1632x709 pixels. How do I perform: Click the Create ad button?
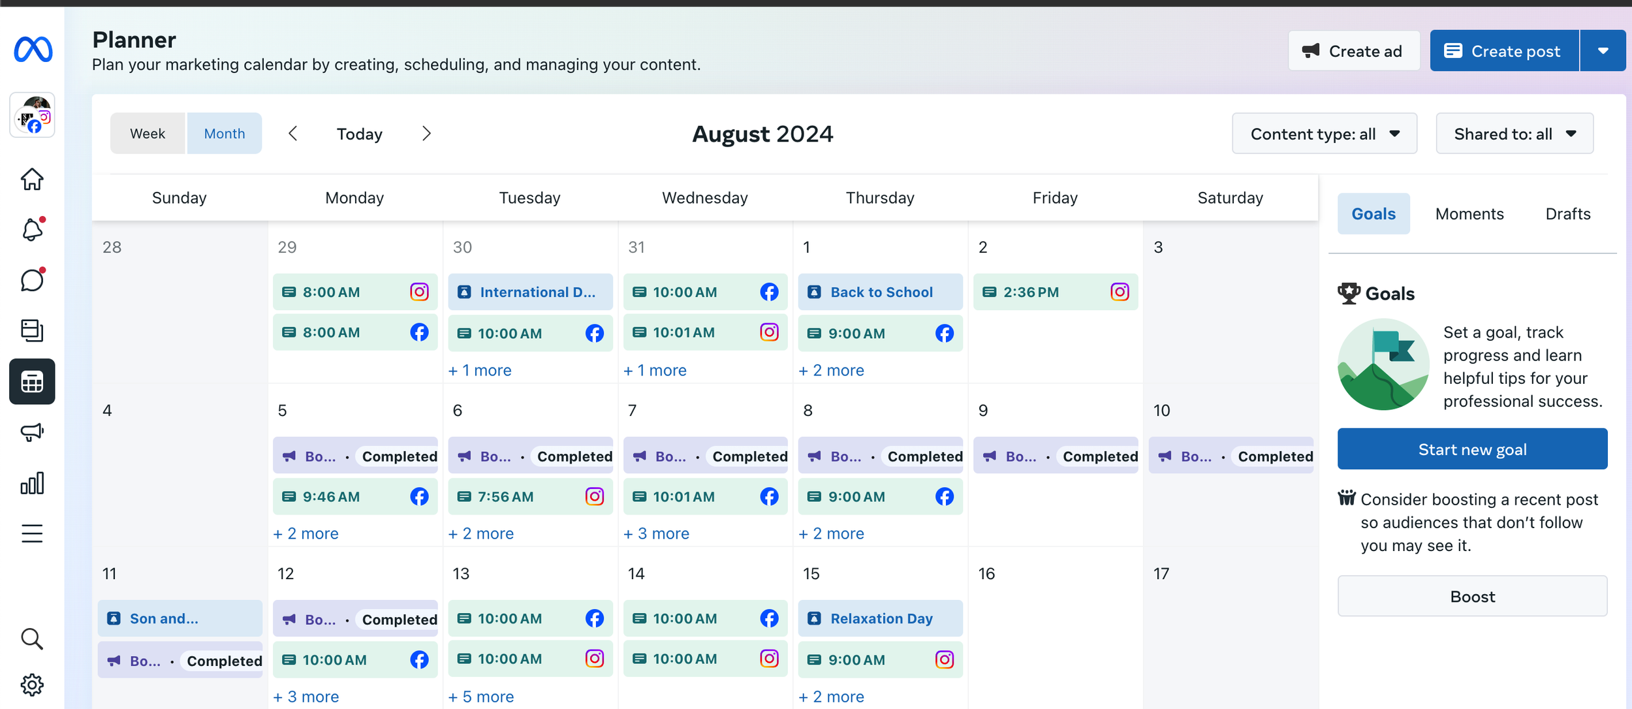tap(1353, 51)
